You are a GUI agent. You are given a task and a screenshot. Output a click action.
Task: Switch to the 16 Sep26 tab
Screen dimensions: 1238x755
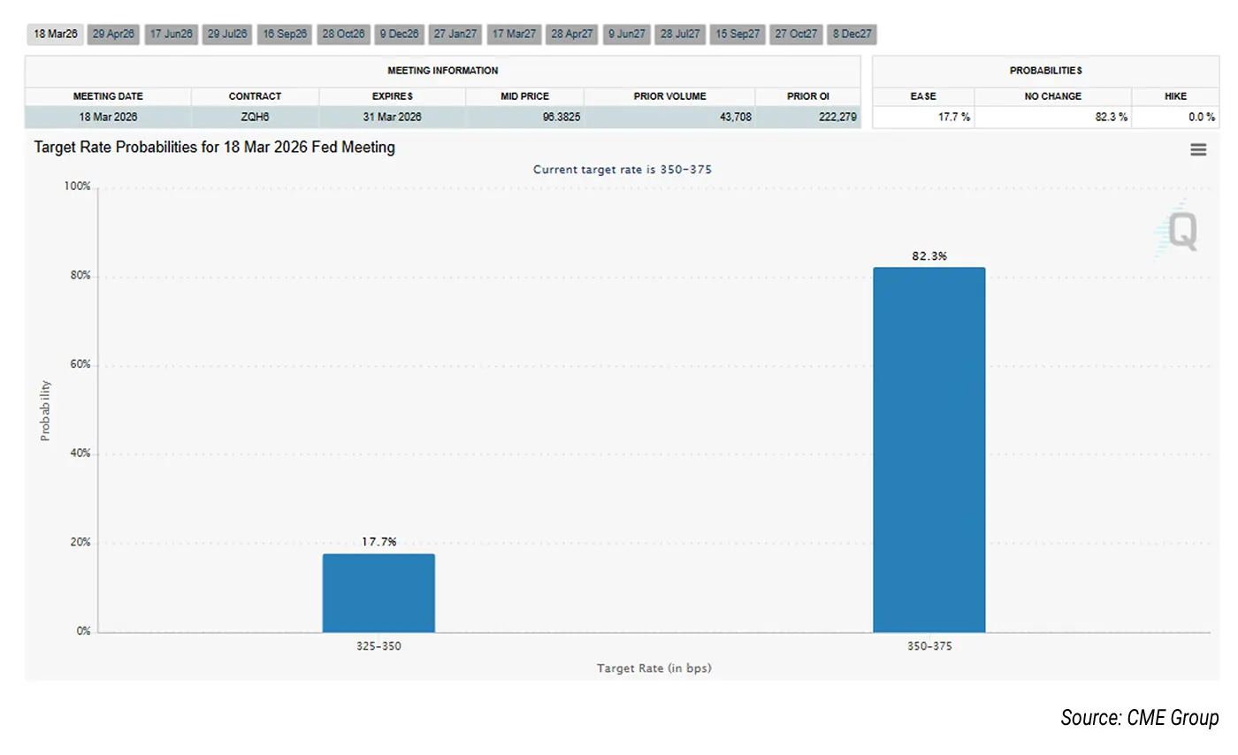pyautogui.click(x=285, y=34)
